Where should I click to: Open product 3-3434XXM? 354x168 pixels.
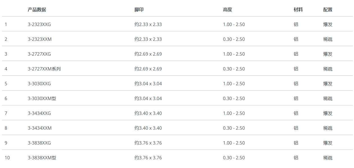(40, 128)
